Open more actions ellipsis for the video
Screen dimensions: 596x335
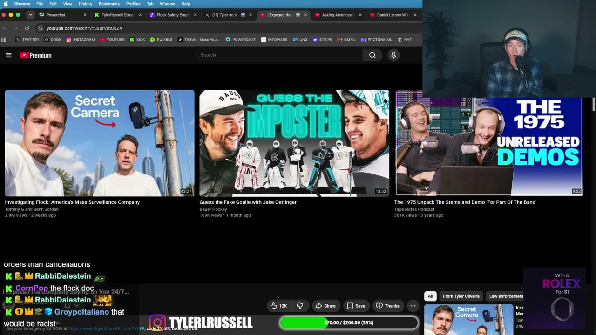(x=413, y=306)
